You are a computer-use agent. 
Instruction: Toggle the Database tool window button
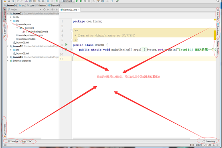pos(218,30)
